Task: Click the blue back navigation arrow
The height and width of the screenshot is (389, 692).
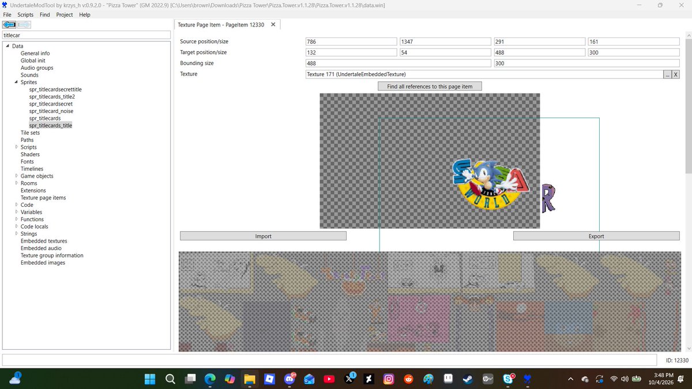Action: [x=9, y=25]
